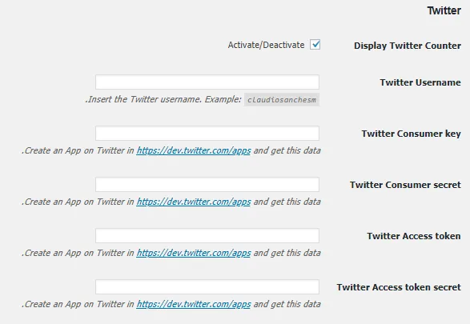The width and height of the screenshot is (470, 324).
Task: Click the claudiosanchesm example code text
Action: 282,100
